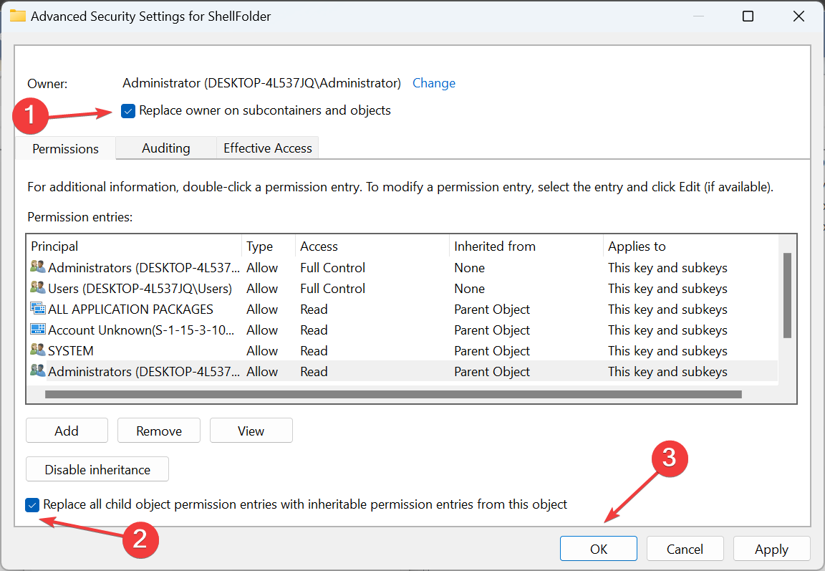
Task: Toggle Replace all child object permission entries
Action: click(32, 505)
